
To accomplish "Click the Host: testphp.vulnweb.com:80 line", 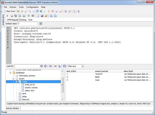I will coord(32,34).
